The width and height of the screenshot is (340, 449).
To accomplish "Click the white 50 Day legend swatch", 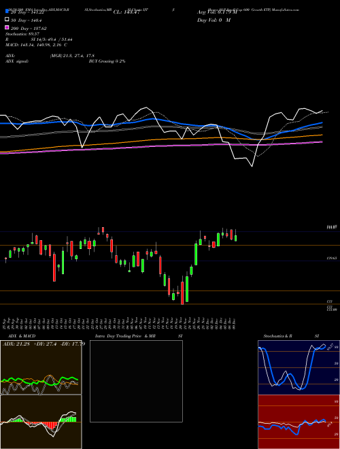I will click(7, 20).
